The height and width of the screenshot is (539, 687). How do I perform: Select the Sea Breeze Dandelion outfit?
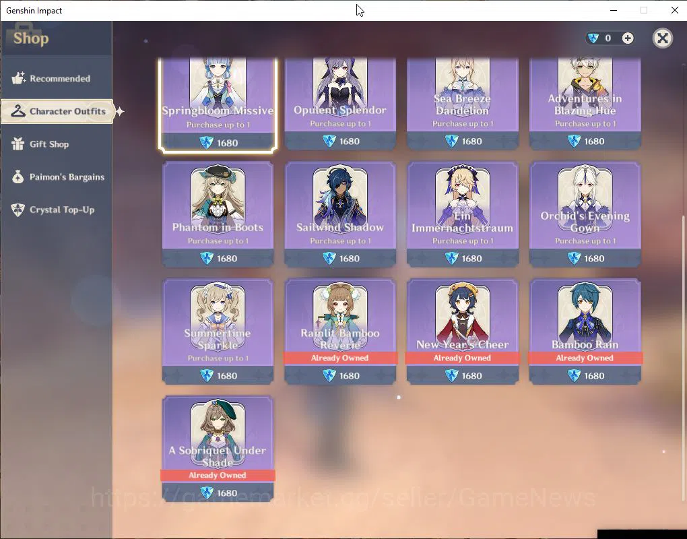click(x=463, y=103)
